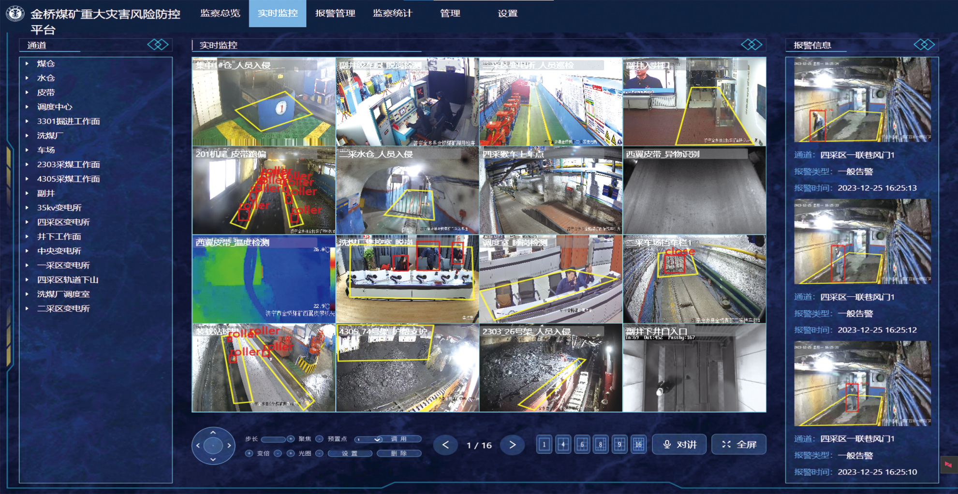This screenshot has width=958, height=494.
Task: Pan the PTZ camera left
Action: pyautogui.click(x=198, y=446)
